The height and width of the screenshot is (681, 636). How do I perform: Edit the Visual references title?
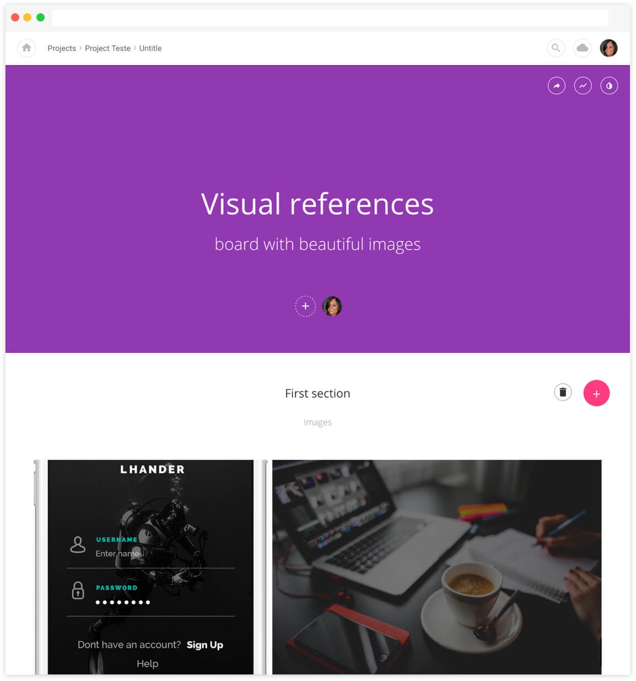click(x=317, y=204)
